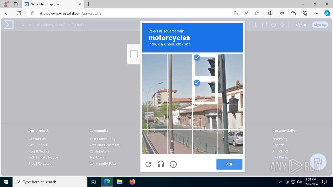333x187 pixels.
Task: Open the Windows notification center
Action: point(324,182)
